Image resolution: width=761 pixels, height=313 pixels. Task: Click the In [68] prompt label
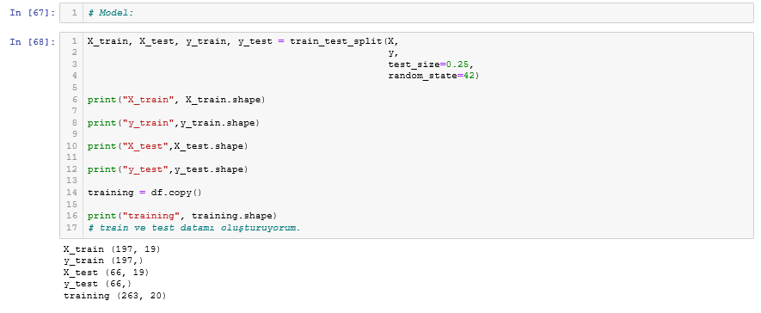[33, 42]
